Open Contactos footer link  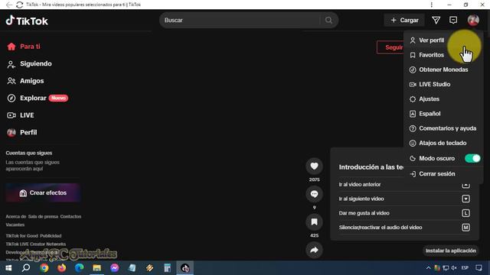tap(70, 216)
